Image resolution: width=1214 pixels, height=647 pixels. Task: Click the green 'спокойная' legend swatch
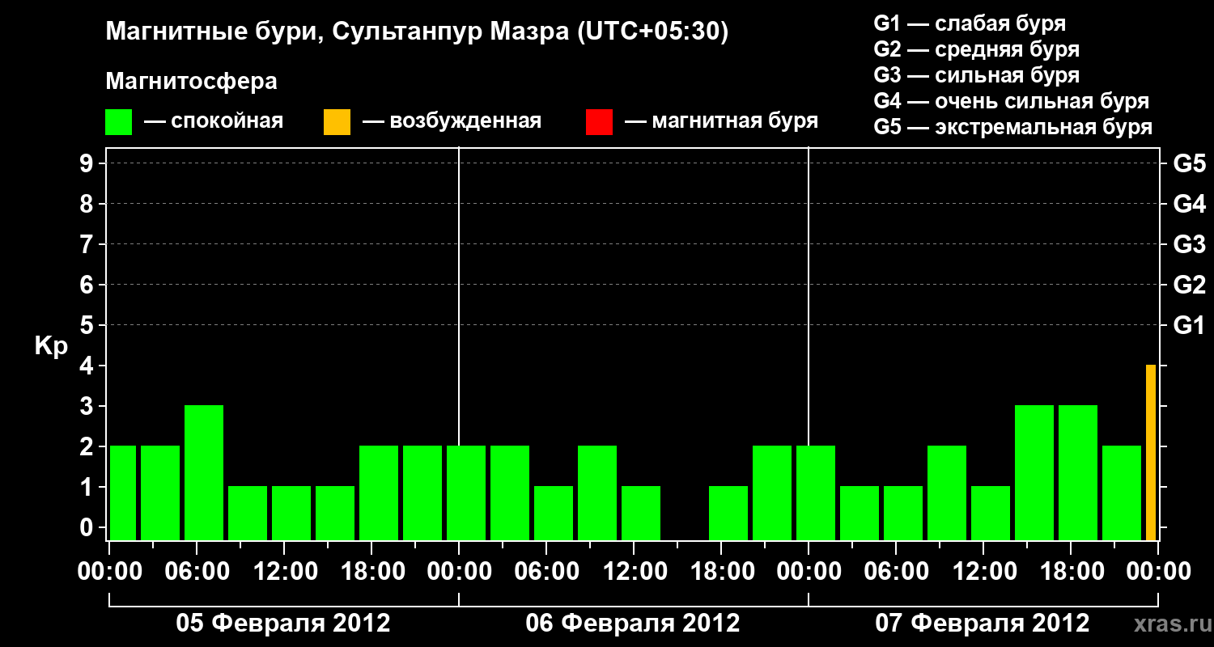coord(119,122)
